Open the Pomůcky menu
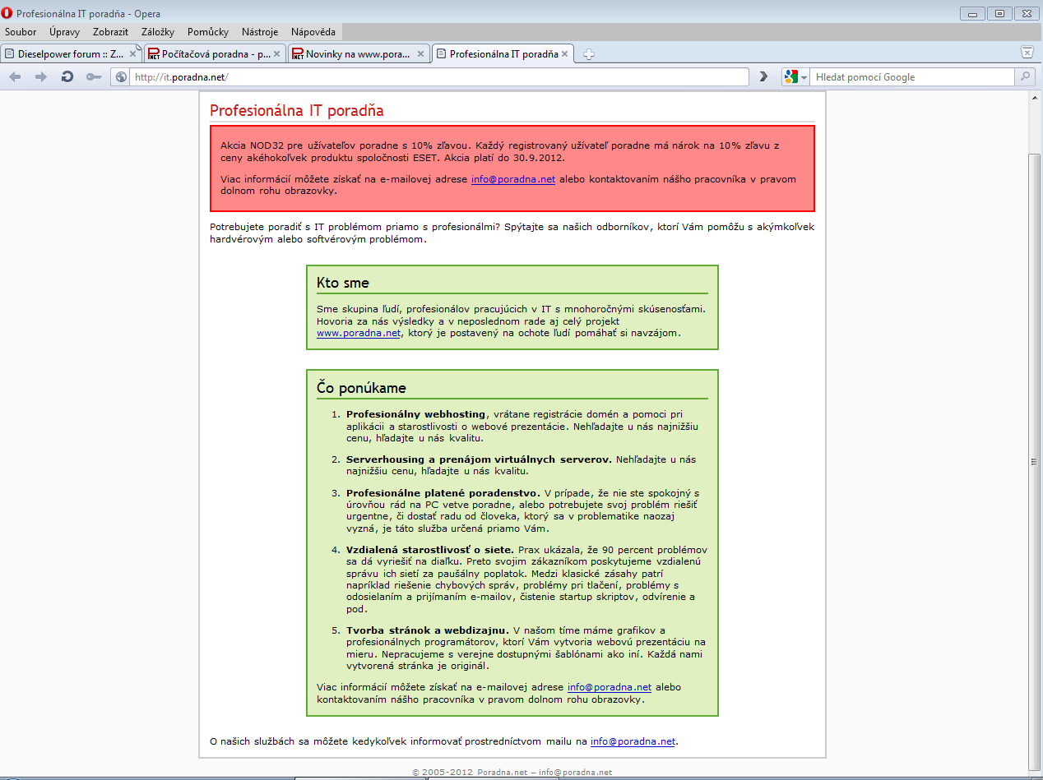This screenshot has height=780, width=1043. (208, 32)
